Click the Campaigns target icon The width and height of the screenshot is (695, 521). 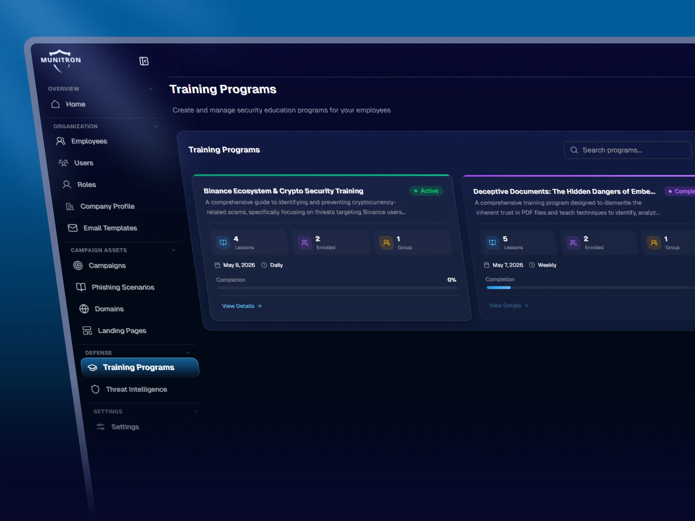(x=78, y=266)
